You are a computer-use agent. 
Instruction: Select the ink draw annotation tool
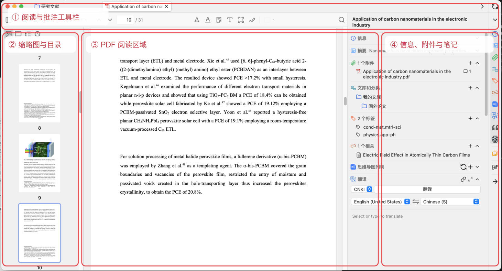pos(252,20)
